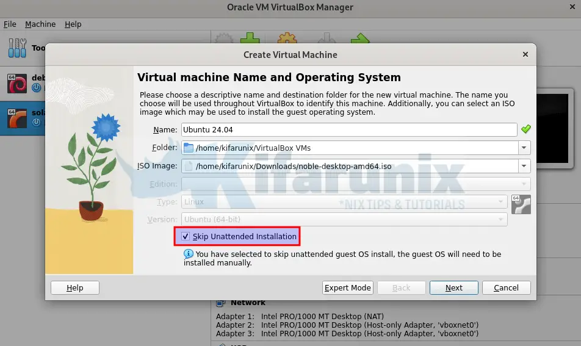
Task: Click Adapter 2 Host-only line in Manager
Action: point(347,325)
